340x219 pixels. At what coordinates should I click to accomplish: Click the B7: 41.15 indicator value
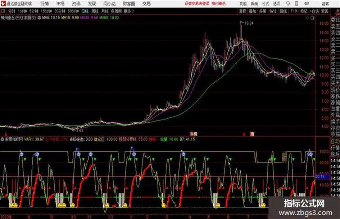[x=187, y=139]
